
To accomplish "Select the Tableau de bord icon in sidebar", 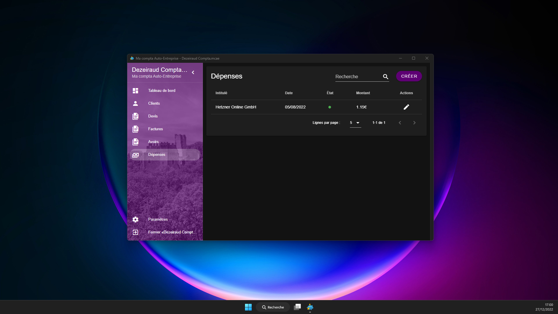I will pyautogui.click(x=135, y=90).
